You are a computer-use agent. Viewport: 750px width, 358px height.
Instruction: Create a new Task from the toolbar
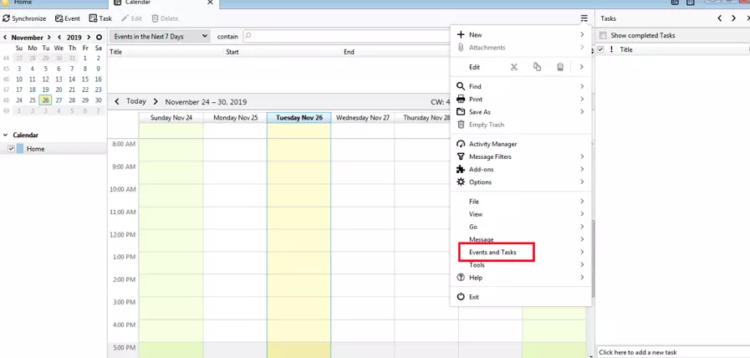100,18
